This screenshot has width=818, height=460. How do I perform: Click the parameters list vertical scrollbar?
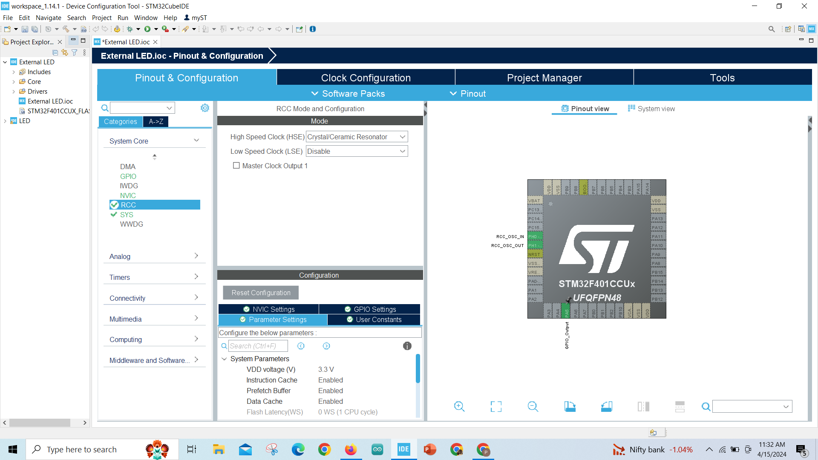pos(418,369)
